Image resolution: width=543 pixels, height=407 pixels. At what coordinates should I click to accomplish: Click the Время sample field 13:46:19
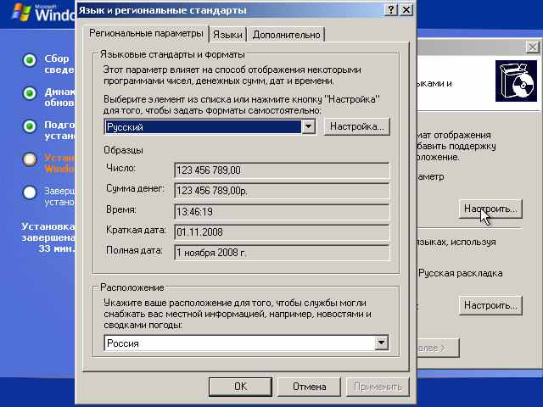pos(282,211)
